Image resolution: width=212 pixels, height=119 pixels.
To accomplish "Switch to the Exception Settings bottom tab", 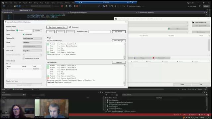I will pyautogui.click(x=117, y=112).
